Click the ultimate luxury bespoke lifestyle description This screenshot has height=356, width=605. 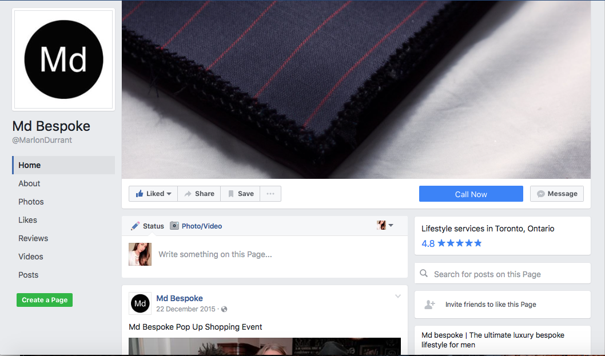pyautogui.click(x=493, y=340)
